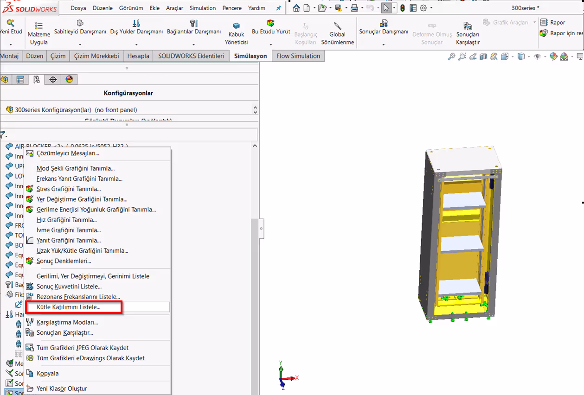Image resolution: width=584 pixels, height=395 pixels.
Task: Open the Options gear icon
Action: point(424,8)
